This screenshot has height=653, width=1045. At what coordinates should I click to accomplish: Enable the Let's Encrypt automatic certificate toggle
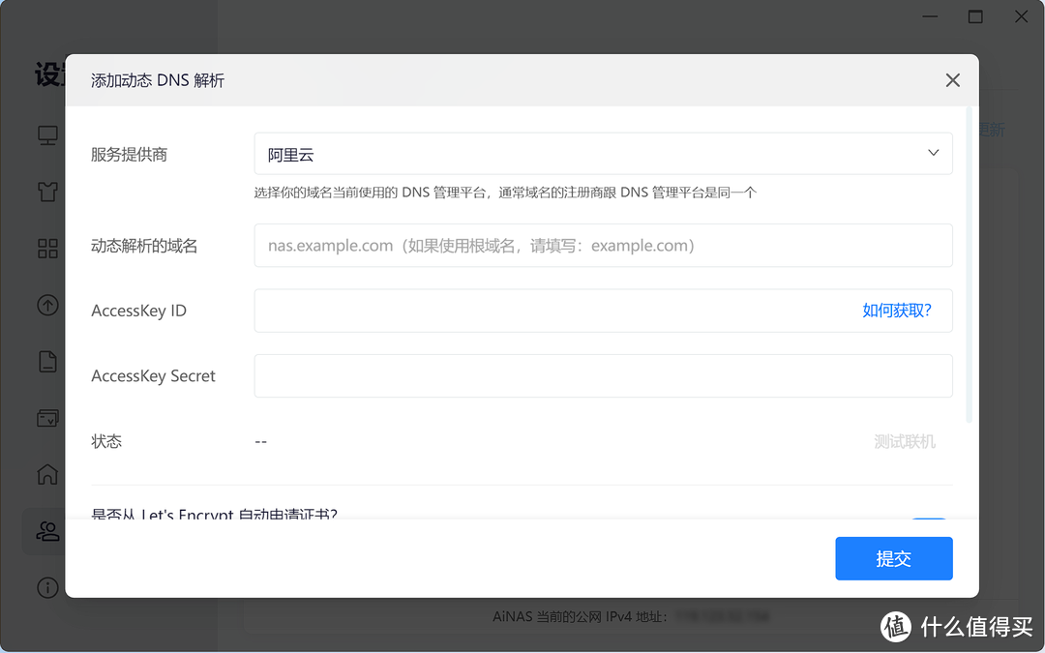pos(929,520)
